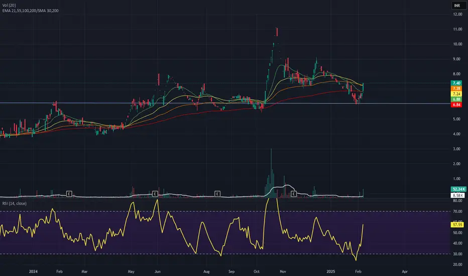Select the EMA 21,55,100,200/SMA 30,200 legend
Screen dimensions: 468x276
tap(31, 11)
